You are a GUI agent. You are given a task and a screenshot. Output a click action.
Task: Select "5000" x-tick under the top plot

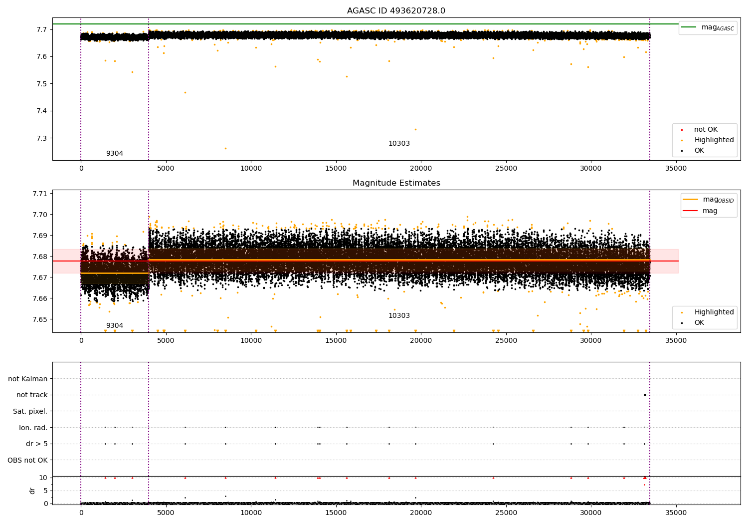(166, 169)
